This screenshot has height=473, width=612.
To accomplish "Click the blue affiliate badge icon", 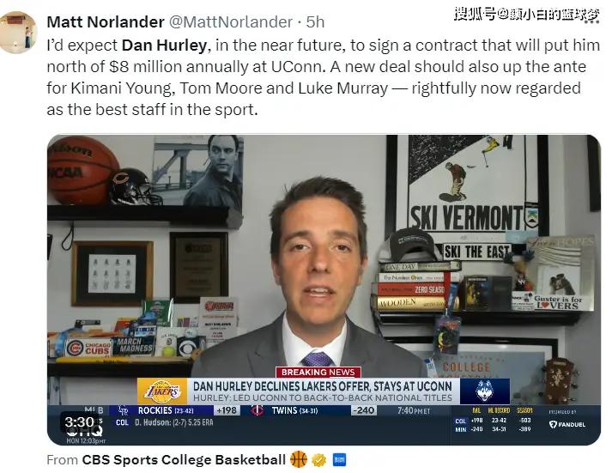I will (339, 460).
